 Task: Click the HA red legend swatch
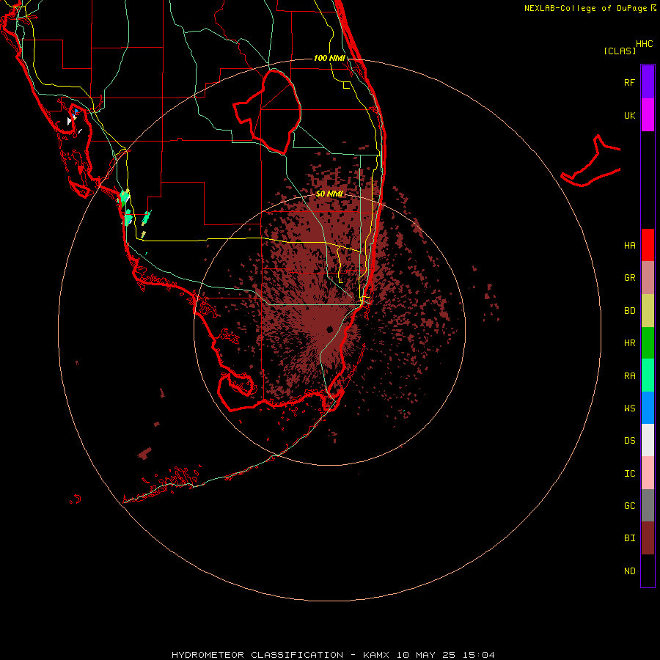point(648,245)
